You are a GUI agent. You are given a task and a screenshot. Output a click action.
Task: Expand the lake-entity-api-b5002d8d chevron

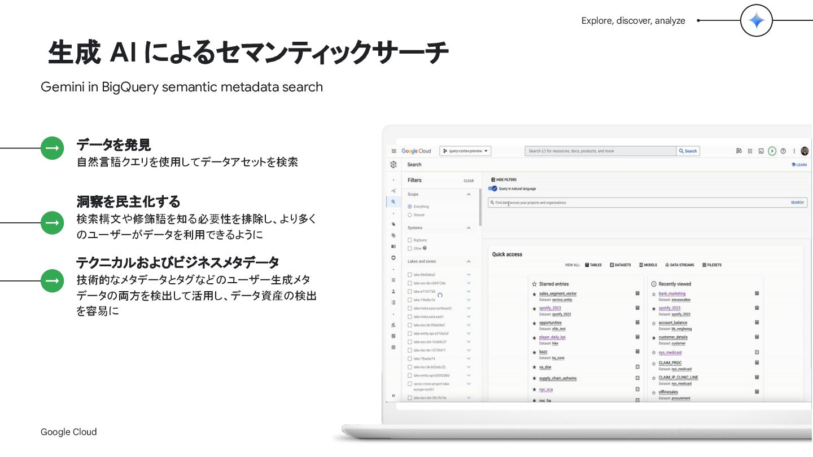tap(469, 375)
